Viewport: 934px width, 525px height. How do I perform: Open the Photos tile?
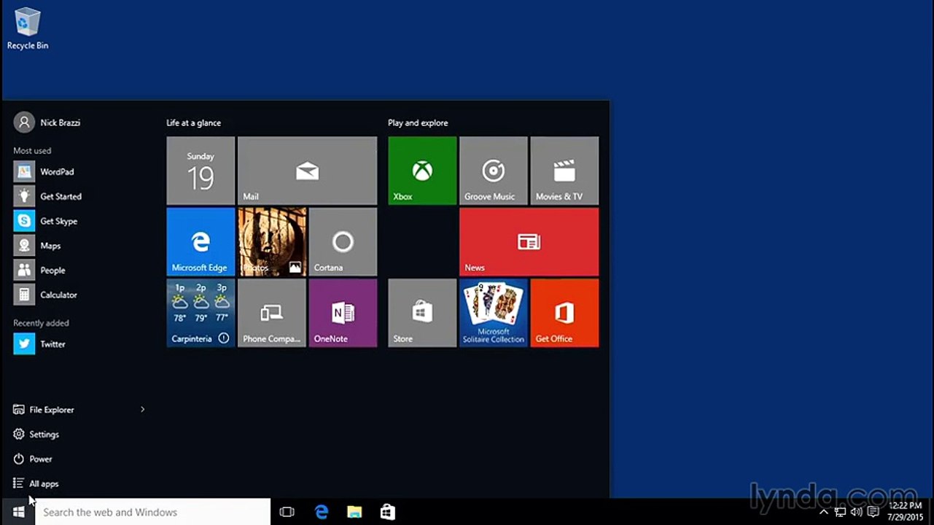271,241
